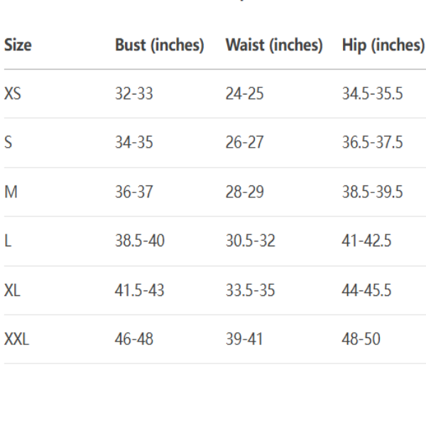Click the XXL bust value 46-48

133,339
